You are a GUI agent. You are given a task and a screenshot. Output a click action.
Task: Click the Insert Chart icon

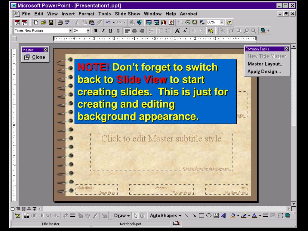[164, 23]
